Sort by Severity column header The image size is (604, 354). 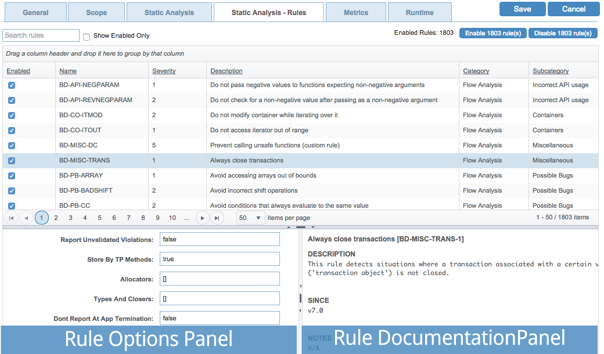(x=164, y=71)
